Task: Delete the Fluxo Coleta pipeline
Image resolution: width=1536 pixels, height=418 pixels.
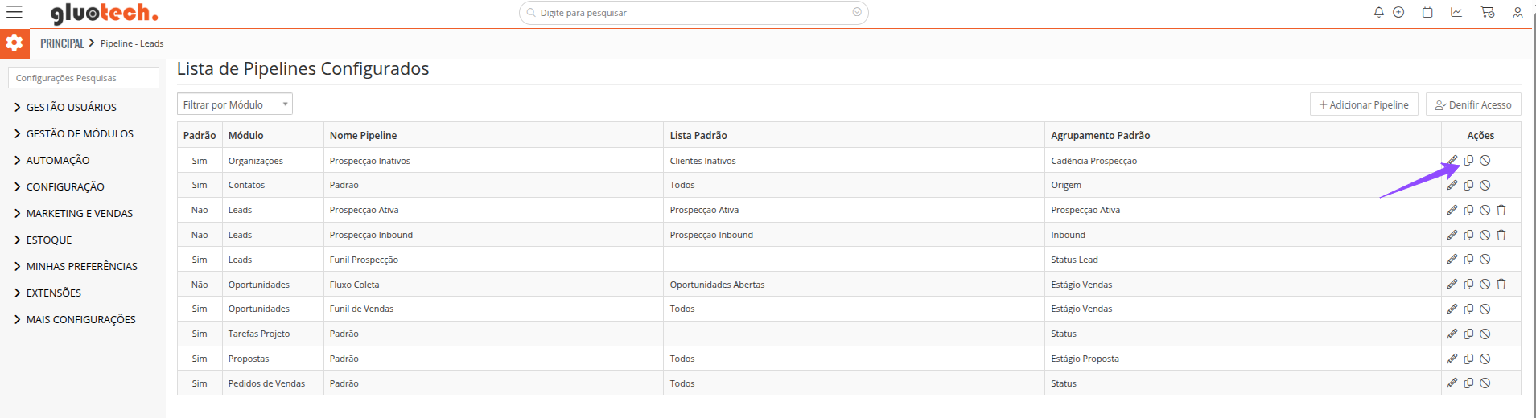Action: [1501, 284]
